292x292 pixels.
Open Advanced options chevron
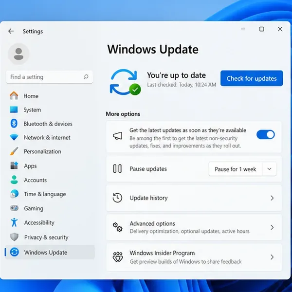point(272,227)
